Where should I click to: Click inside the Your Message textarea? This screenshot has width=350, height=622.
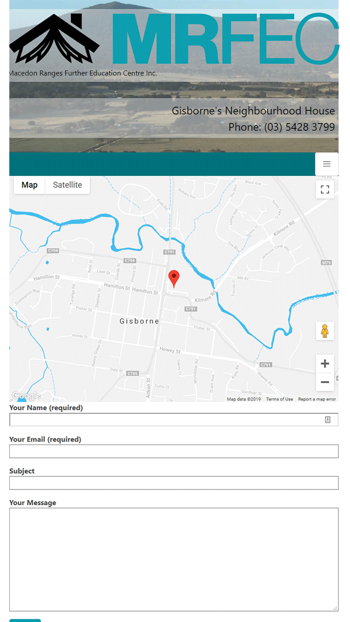coord(174,559)
